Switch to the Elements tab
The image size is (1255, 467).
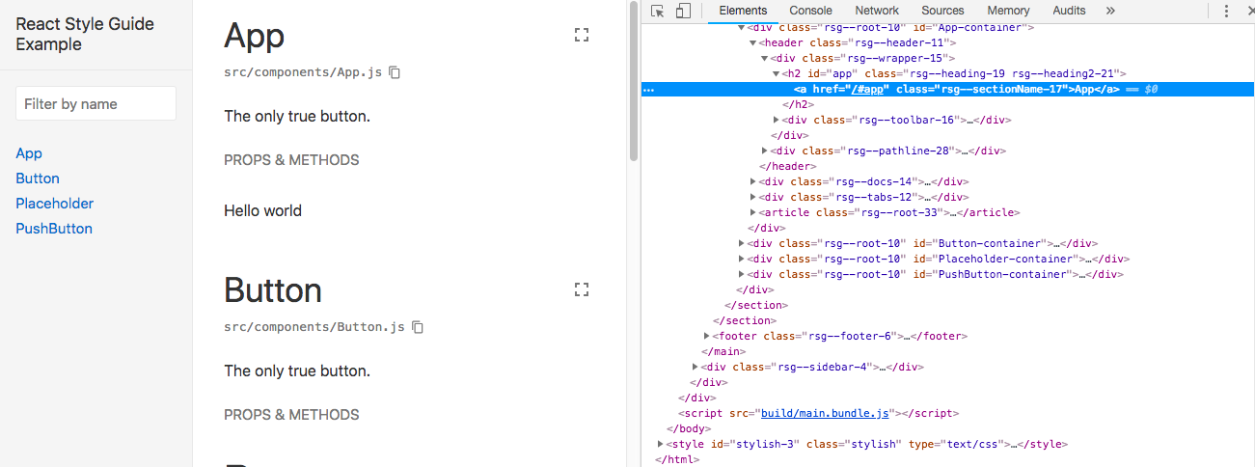pyautogui.click(x=743, y=11)
